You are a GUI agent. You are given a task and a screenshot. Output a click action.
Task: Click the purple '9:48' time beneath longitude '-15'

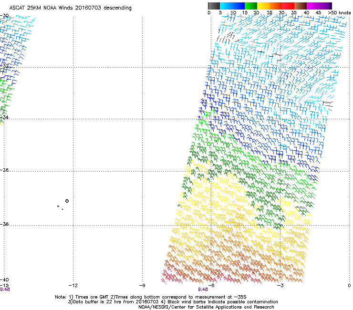click(x=5, y=289)
